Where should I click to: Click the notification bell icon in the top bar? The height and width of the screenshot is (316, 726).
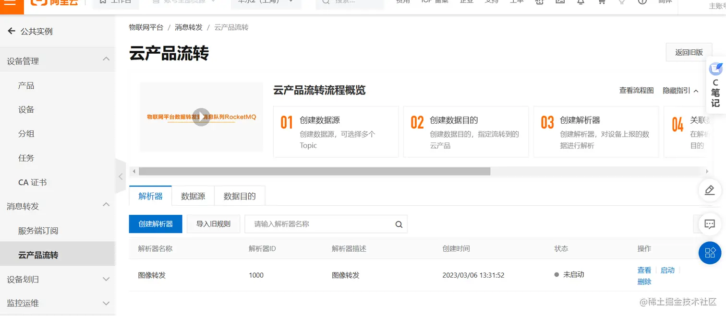[x=581, y=1]
